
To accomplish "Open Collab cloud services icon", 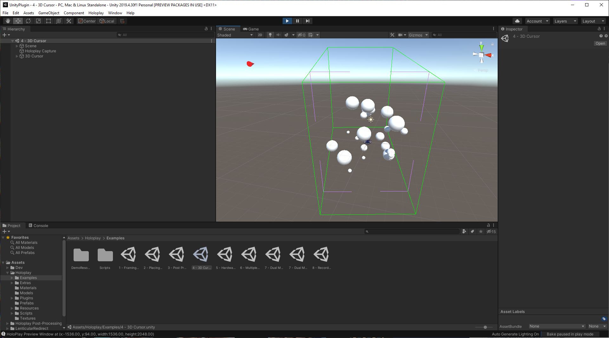I will (x=517, y=21).
